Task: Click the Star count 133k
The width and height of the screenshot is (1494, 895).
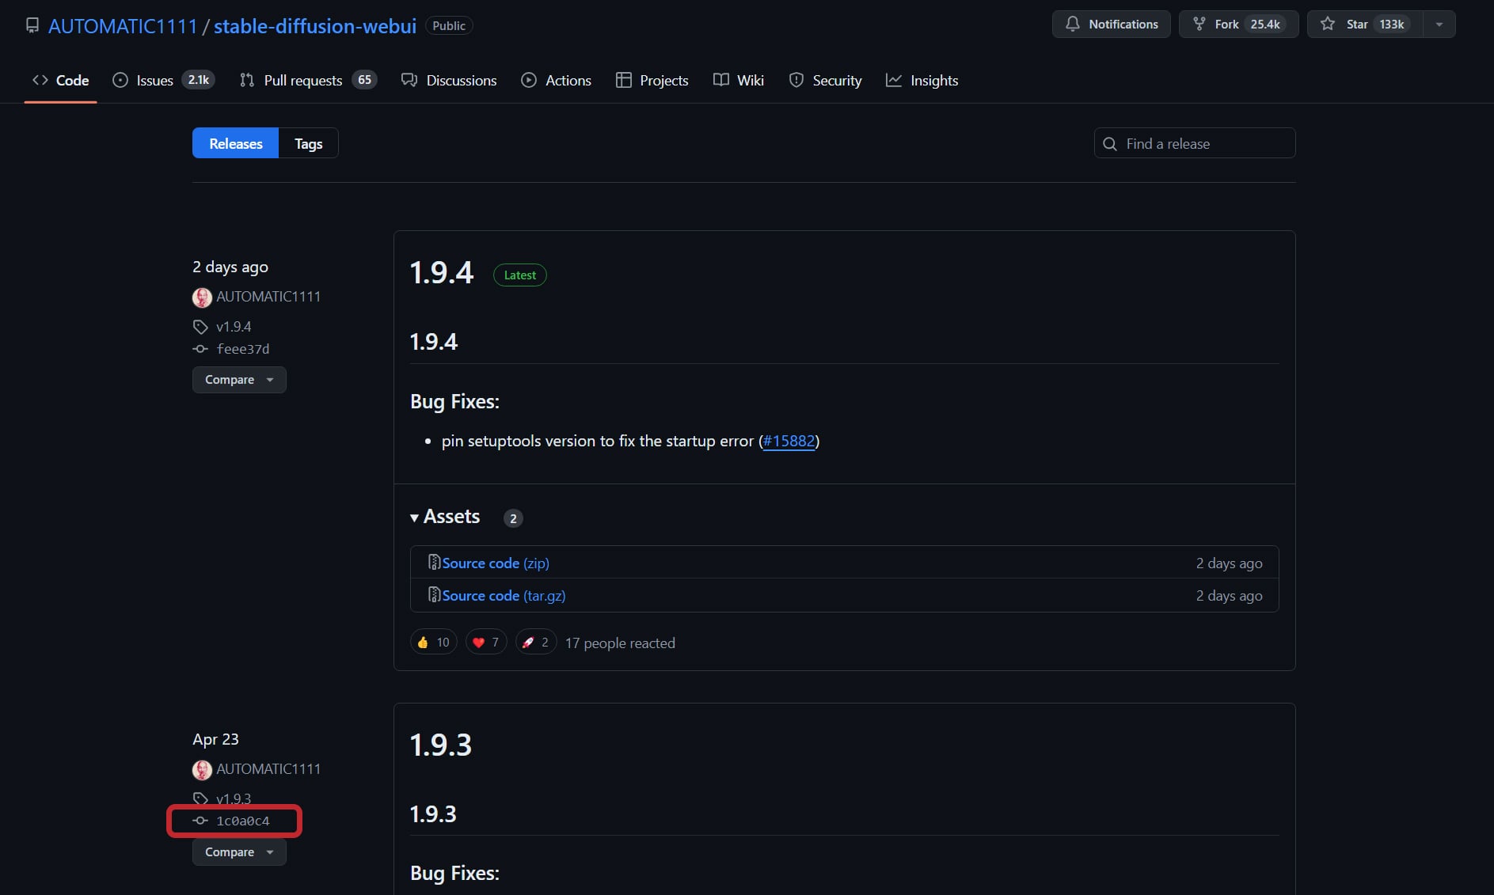Action: 1392,25
